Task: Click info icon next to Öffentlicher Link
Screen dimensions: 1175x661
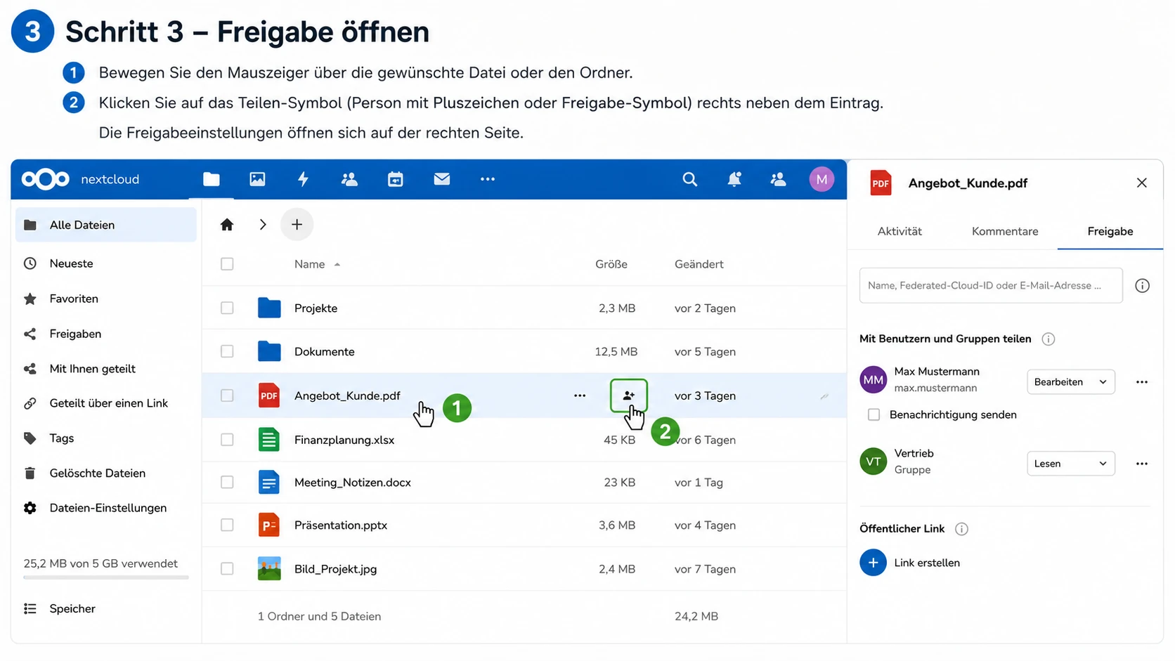Action: (x=961, y=528)
